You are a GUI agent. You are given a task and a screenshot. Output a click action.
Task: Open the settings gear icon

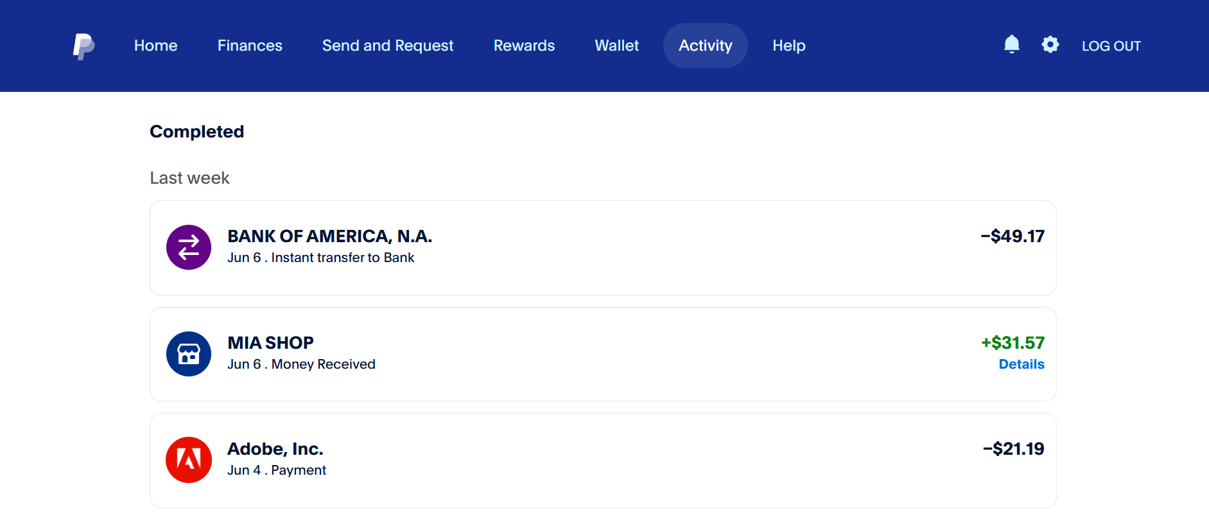tap(1050, 44)
